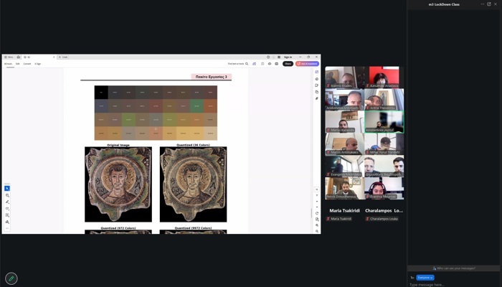Select the stamp sign tool in left toolbar

pyautogui.click(x=7, y=222)
